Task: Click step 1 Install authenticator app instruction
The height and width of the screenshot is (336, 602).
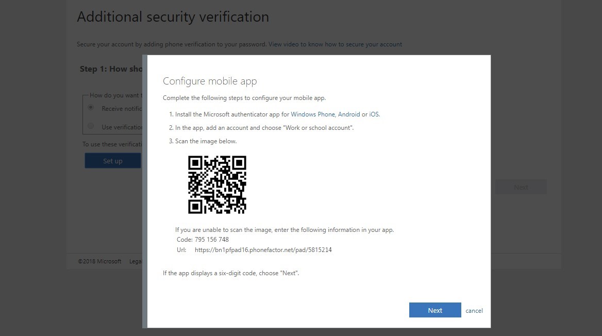Action: [229, 114]
